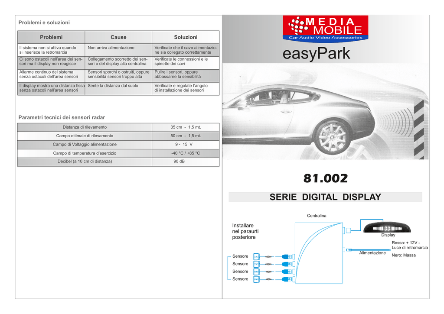Viewport: 444px width, 314px height.
Task: Click the 90 dB decibel value
Action: click(179, 162)
